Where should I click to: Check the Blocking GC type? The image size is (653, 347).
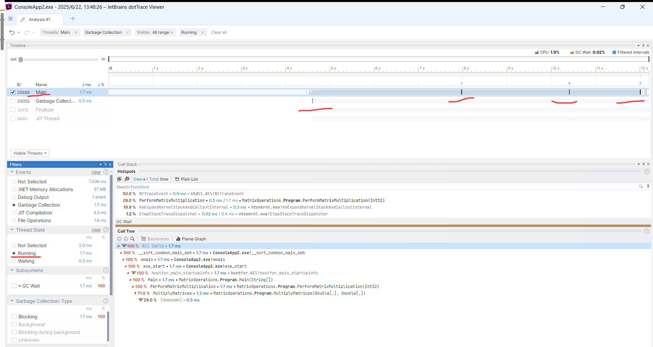tap(14, 317)
